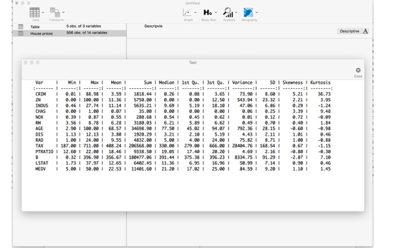The height and width of the screenshot is (248, 397).
Task: Click the Skewness column header
Action: tap(293, 83)
